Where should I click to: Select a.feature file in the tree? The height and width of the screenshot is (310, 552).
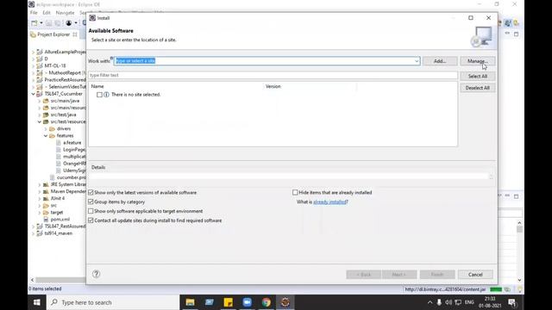(72, 143)
